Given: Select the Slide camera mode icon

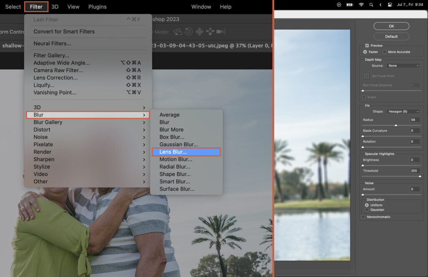Looking at the screenshot, I should (x=210, y=31).
